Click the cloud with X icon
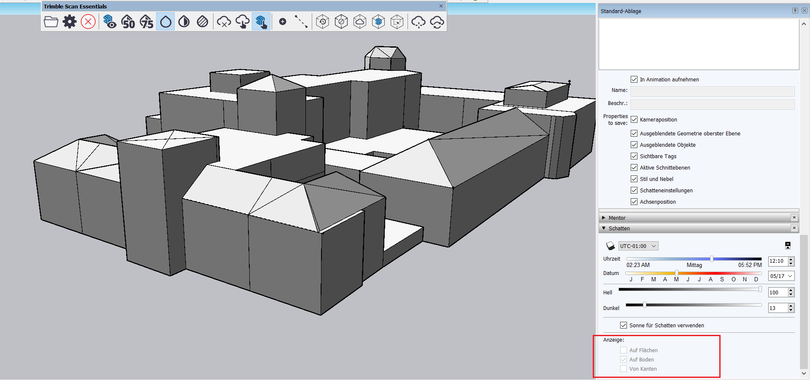The width and height of the screenshot is (810, 380). point(224,22)
